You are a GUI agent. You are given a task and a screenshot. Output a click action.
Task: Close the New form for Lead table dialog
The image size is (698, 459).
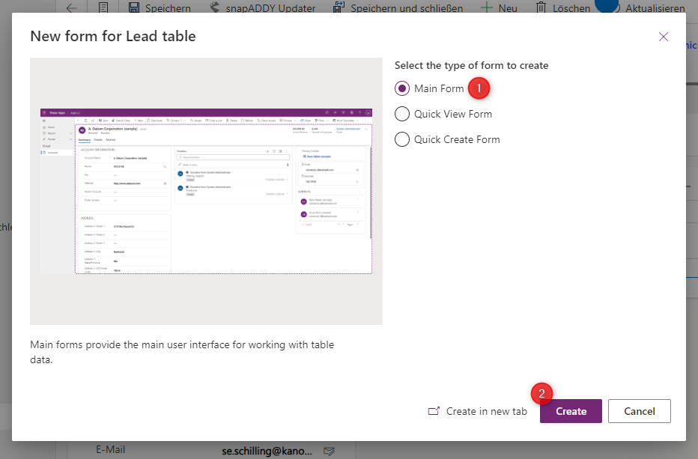coord(663,36)
